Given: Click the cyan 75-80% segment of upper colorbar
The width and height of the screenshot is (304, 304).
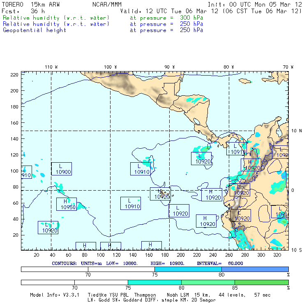Looking at the screenshot, I should [188, 269].
